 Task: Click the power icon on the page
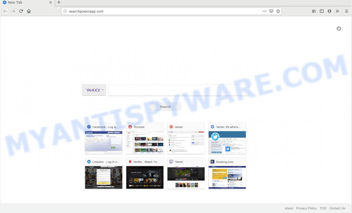point(339,28)
